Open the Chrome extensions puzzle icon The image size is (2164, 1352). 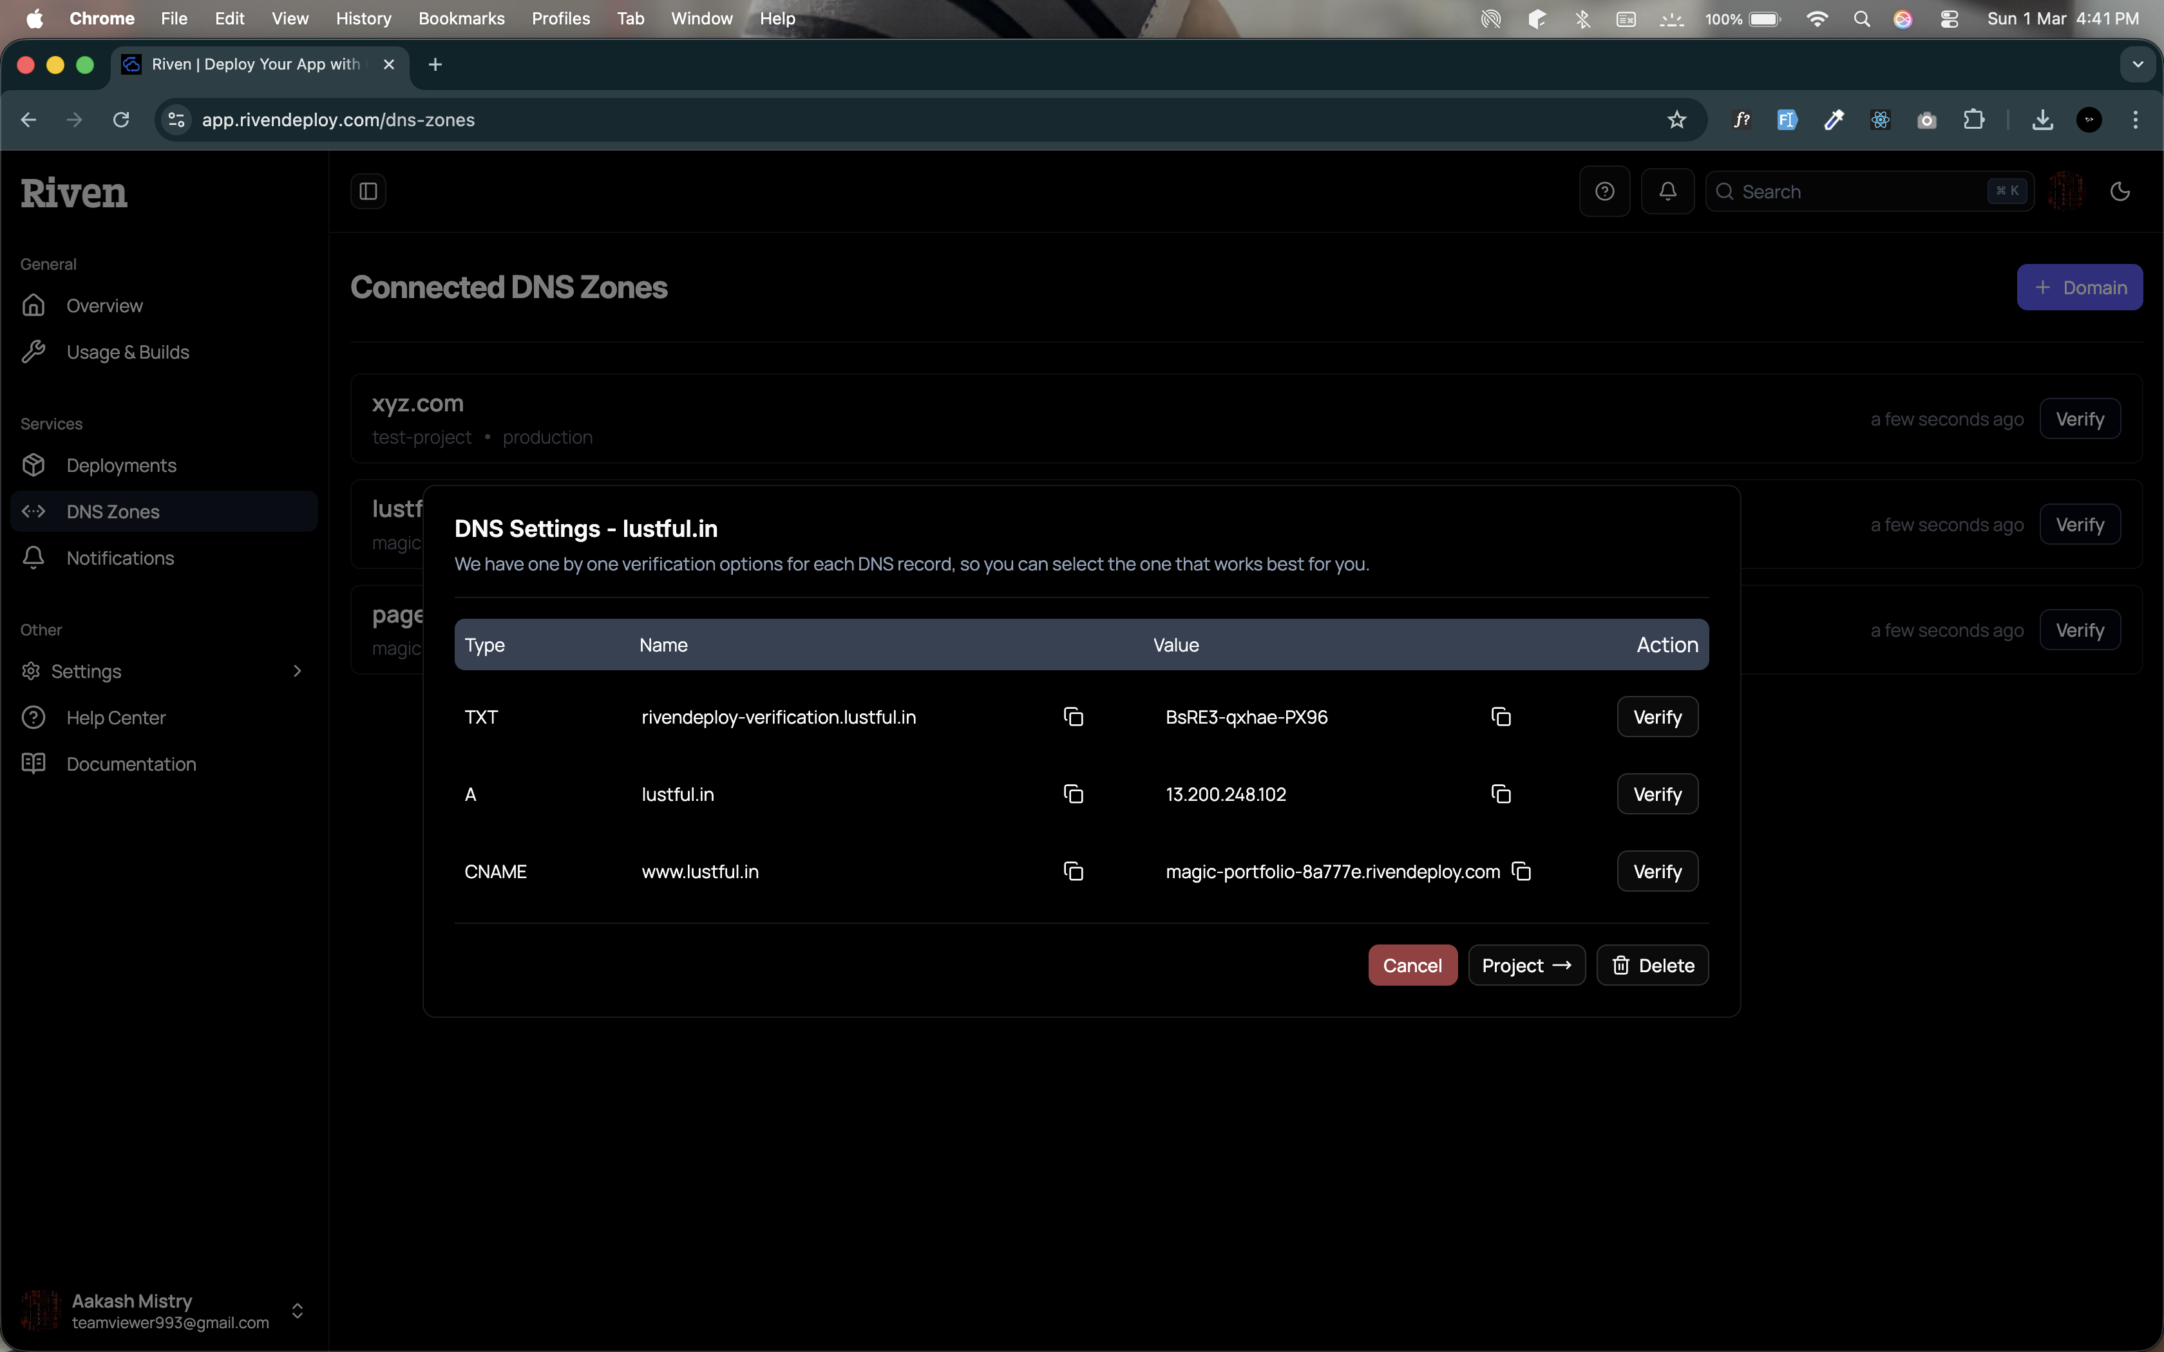coord(1973,120)
